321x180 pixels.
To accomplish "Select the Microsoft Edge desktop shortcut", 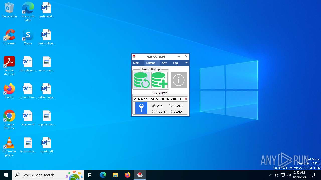I will pyautogui.click(x=28, y=12).
